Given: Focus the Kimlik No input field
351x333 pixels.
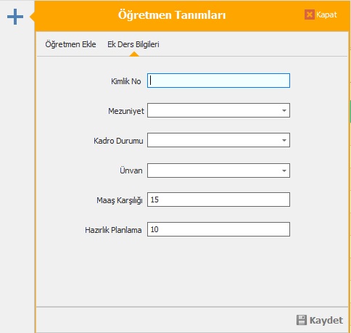Looking at the screenshot, I should coord(218,81).
